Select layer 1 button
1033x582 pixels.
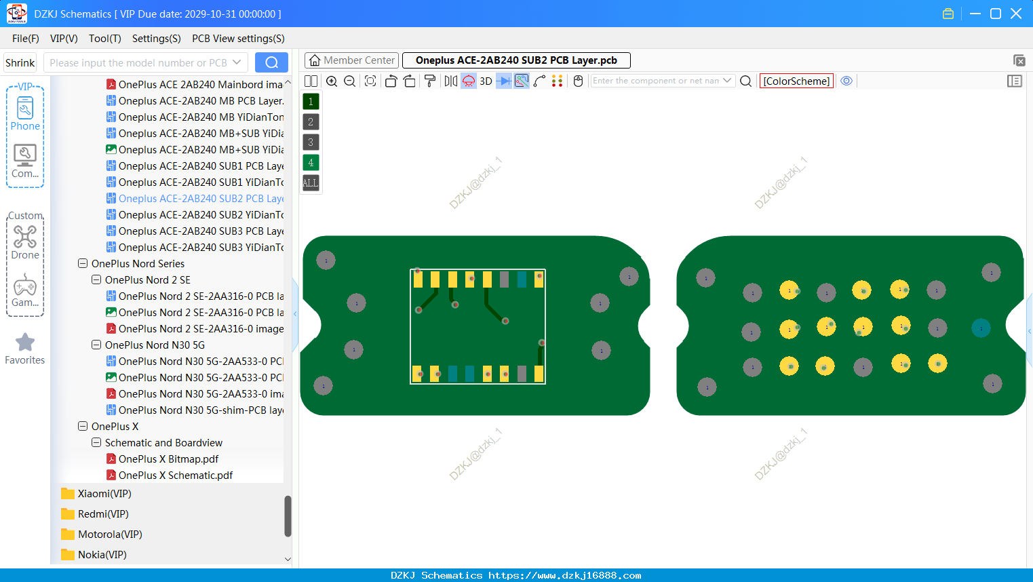(x=311, y=101)
